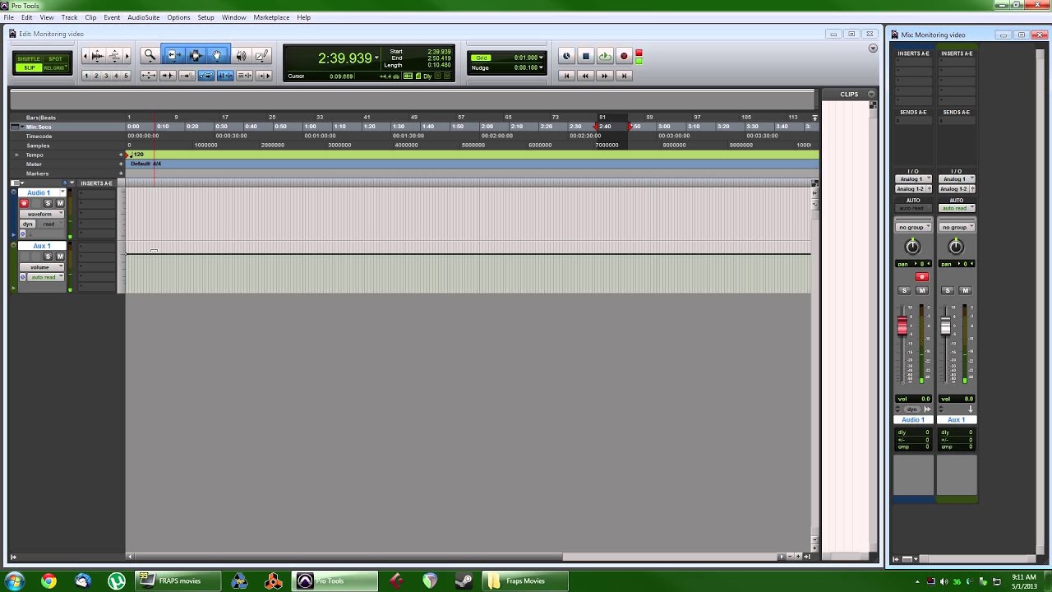This screenshot has height=592, width=1052.
Task: Click the Online clock button
Action: pos(566,56)
